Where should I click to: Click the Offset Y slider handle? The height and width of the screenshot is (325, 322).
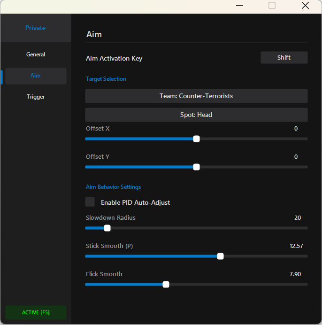click(197, 167)
